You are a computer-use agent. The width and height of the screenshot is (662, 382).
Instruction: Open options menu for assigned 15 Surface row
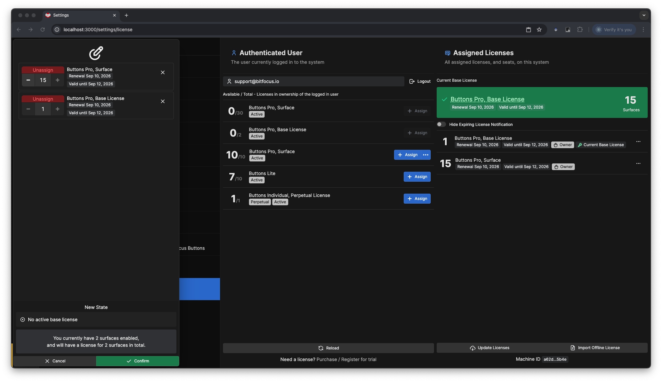click(x=638, y=163)
